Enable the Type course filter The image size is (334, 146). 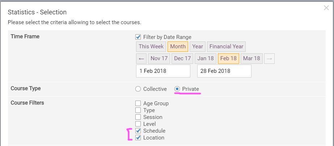point(138,110)
